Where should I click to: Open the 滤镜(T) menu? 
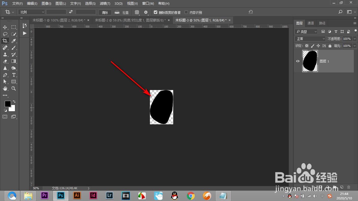click(105, 4)
